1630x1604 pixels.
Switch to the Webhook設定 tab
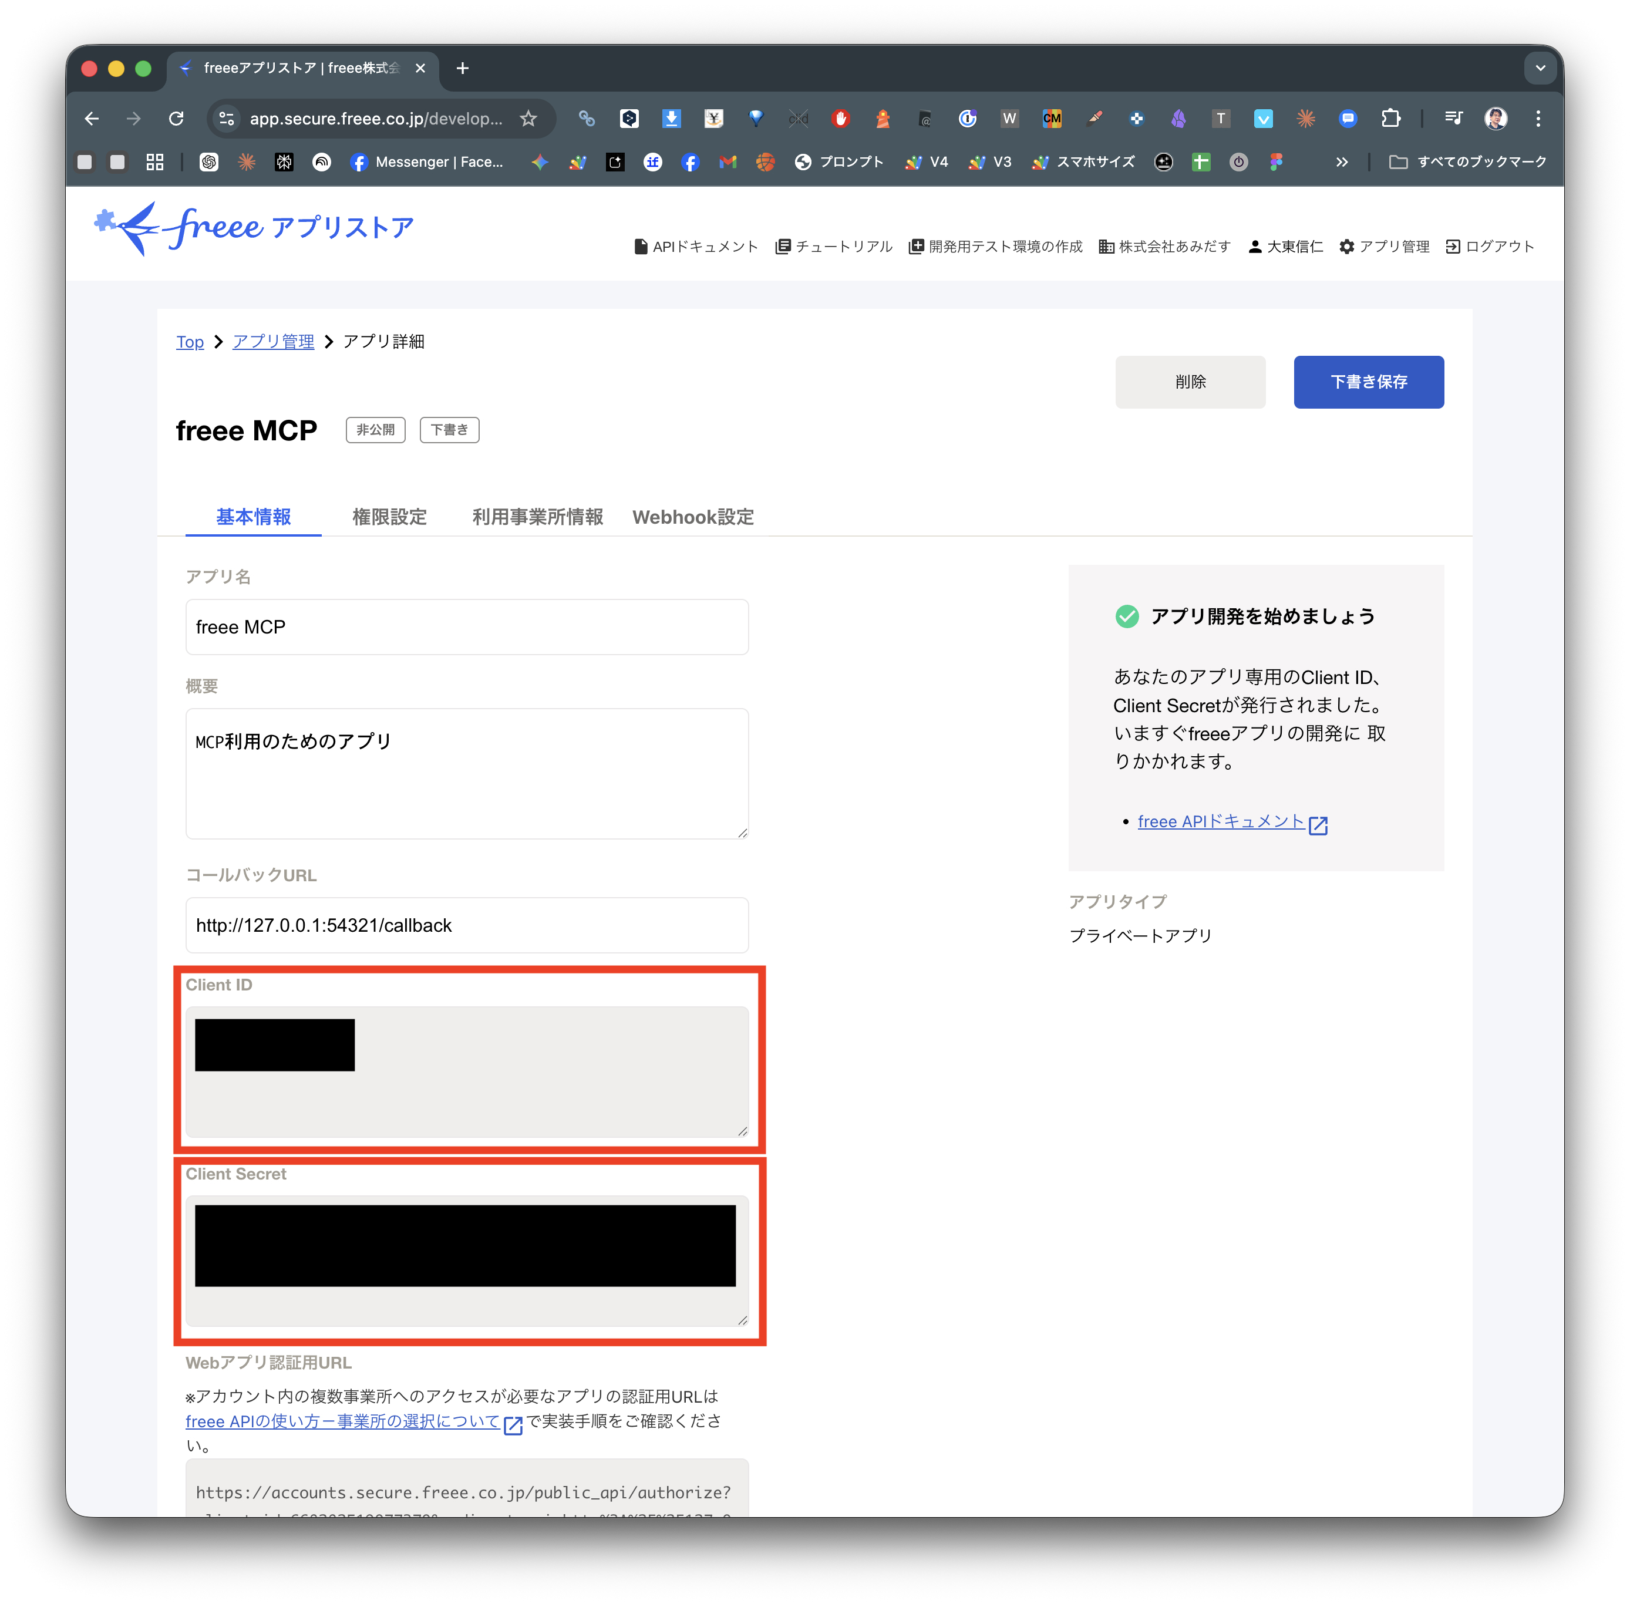[693, 517]
